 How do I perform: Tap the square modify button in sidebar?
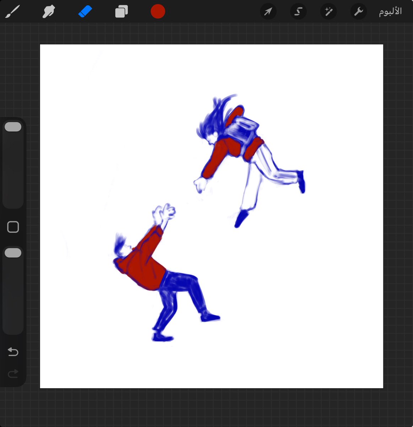coord(13,227)
